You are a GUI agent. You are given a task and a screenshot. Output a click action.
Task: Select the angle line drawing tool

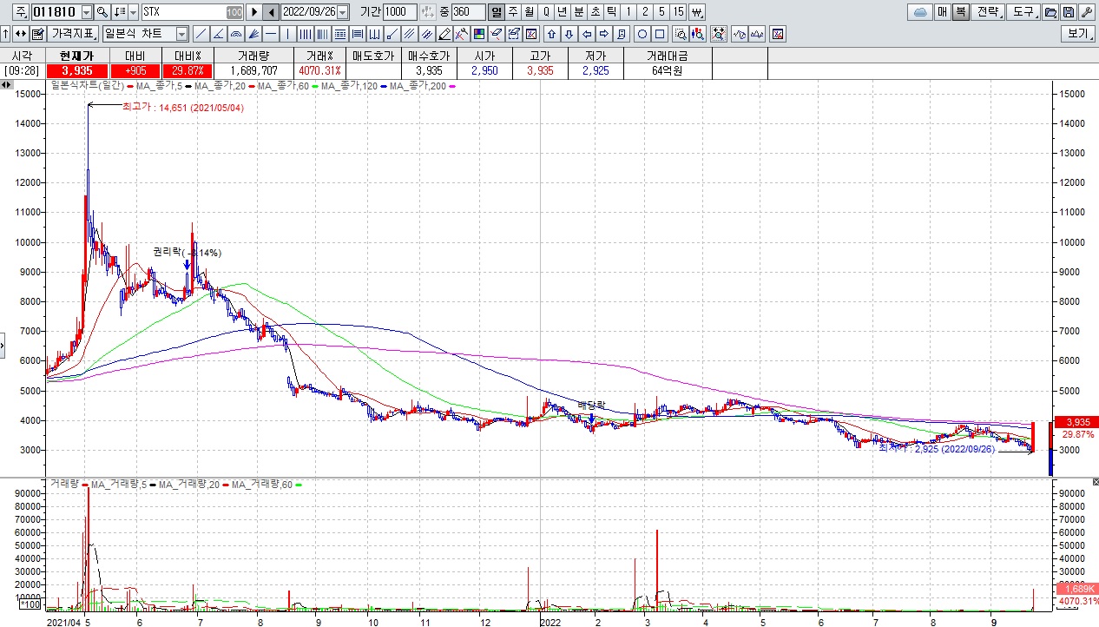coord(218,34)
